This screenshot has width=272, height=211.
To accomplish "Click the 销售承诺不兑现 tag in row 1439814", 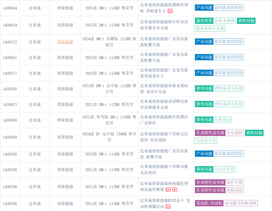I will (210, 28).
